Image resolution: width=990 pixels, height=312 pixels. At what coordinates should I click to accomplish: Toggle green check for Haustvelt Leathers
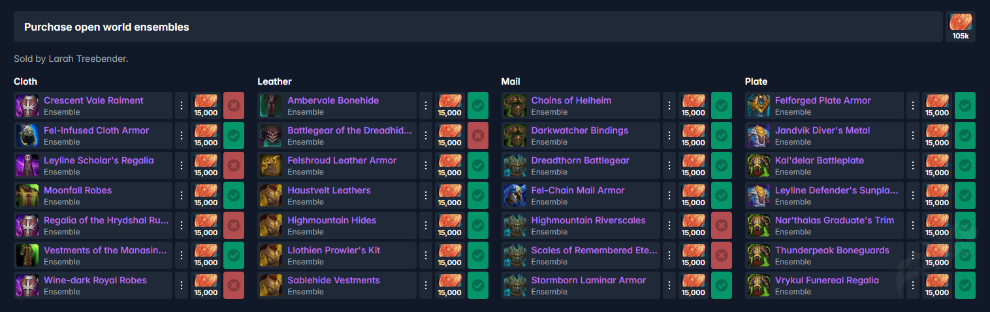pos(478,195)
